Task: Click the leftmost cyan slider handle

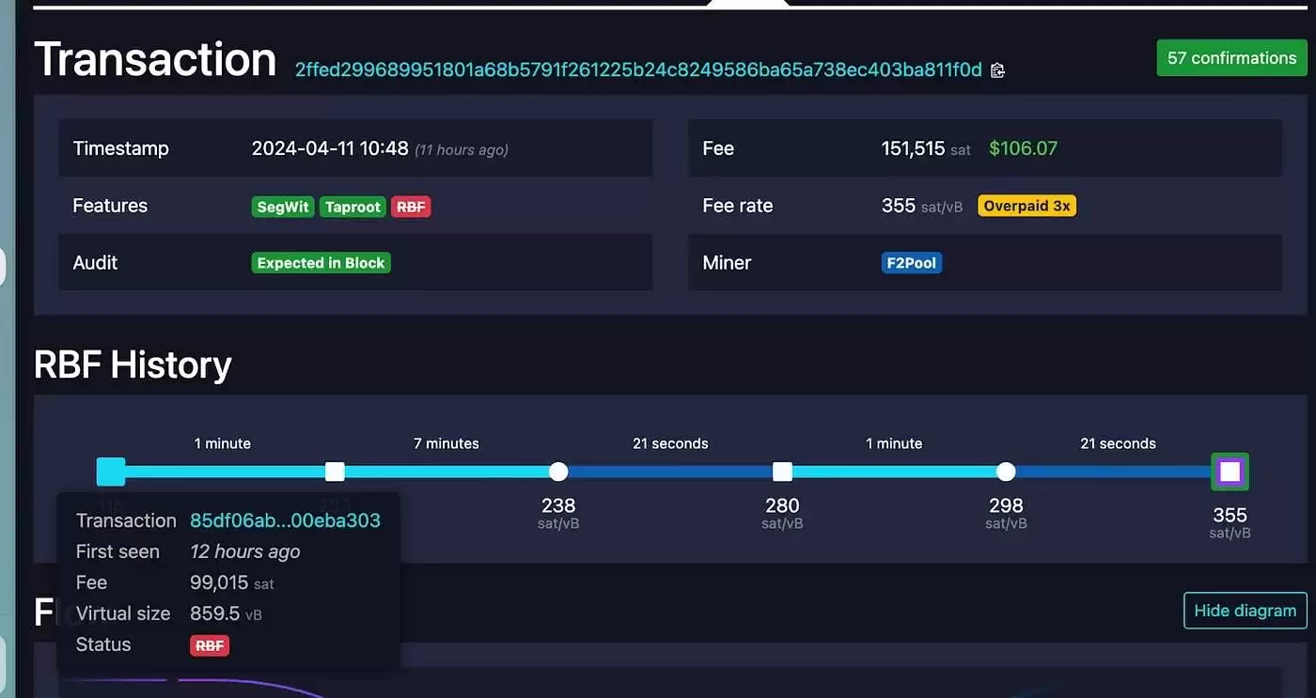Action: [110, 472]
